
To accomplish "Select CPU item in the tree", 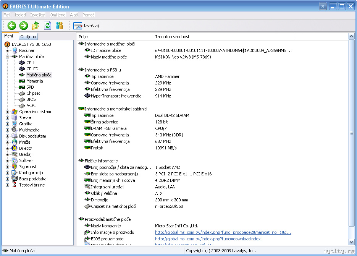I will 30,63.
